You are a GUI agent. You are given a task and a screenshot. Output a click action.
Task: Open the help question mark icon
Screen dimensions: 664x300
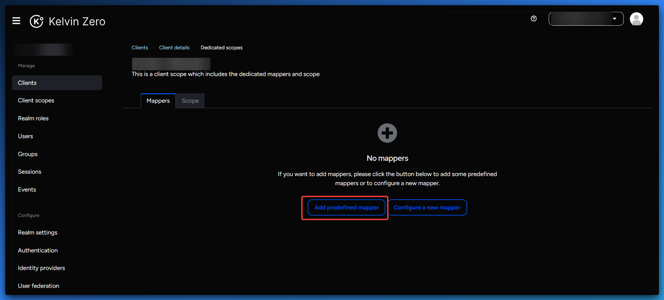click(x=533, y=19)
